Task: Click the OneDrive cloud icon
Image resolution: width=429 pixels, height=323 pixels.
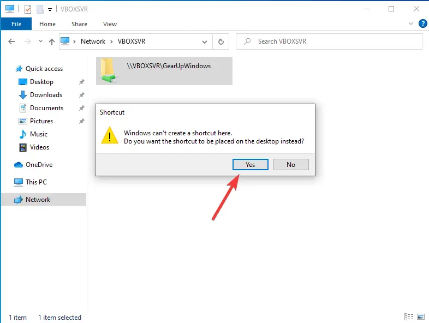Action: pos(19,165)
